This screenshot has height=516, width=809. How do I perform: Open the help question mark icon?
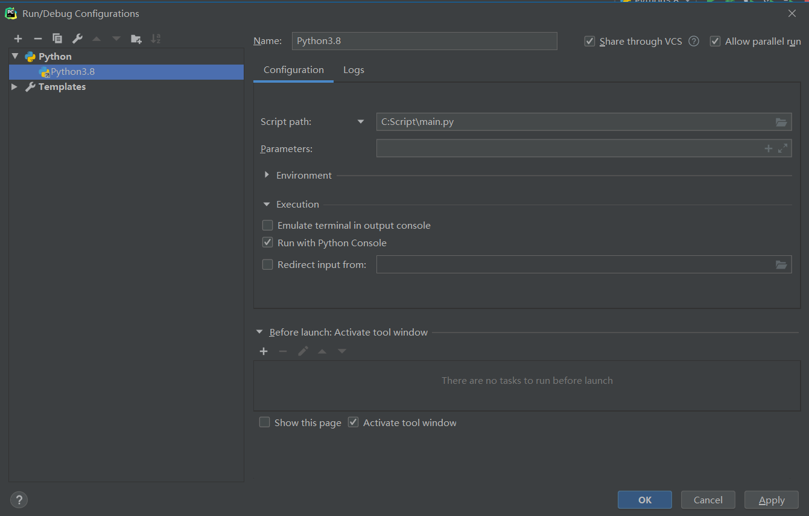19,500
